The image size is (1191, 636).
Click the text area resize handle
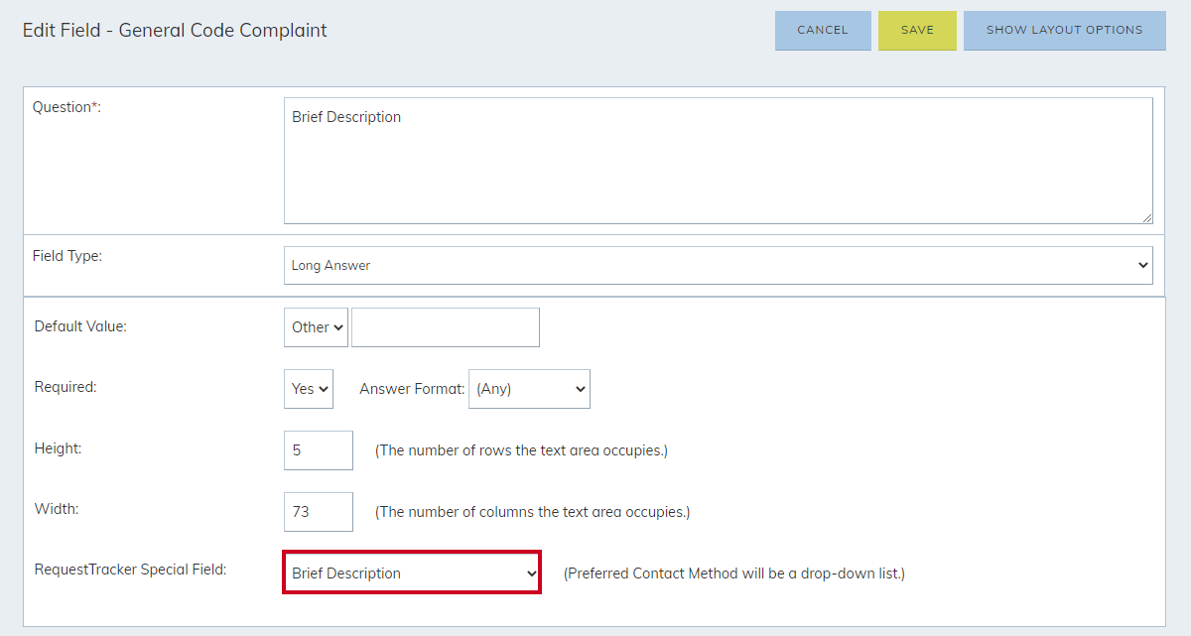pyautogui.click(x=1146, y=217)
